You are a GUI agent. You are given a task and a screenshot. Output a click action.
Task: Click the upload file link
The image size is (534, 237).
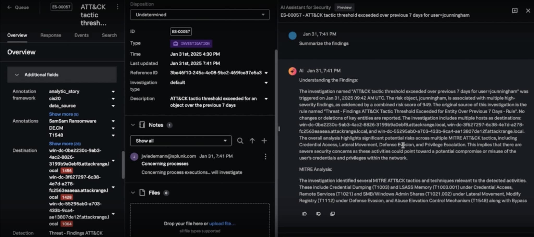coord(222,224)
